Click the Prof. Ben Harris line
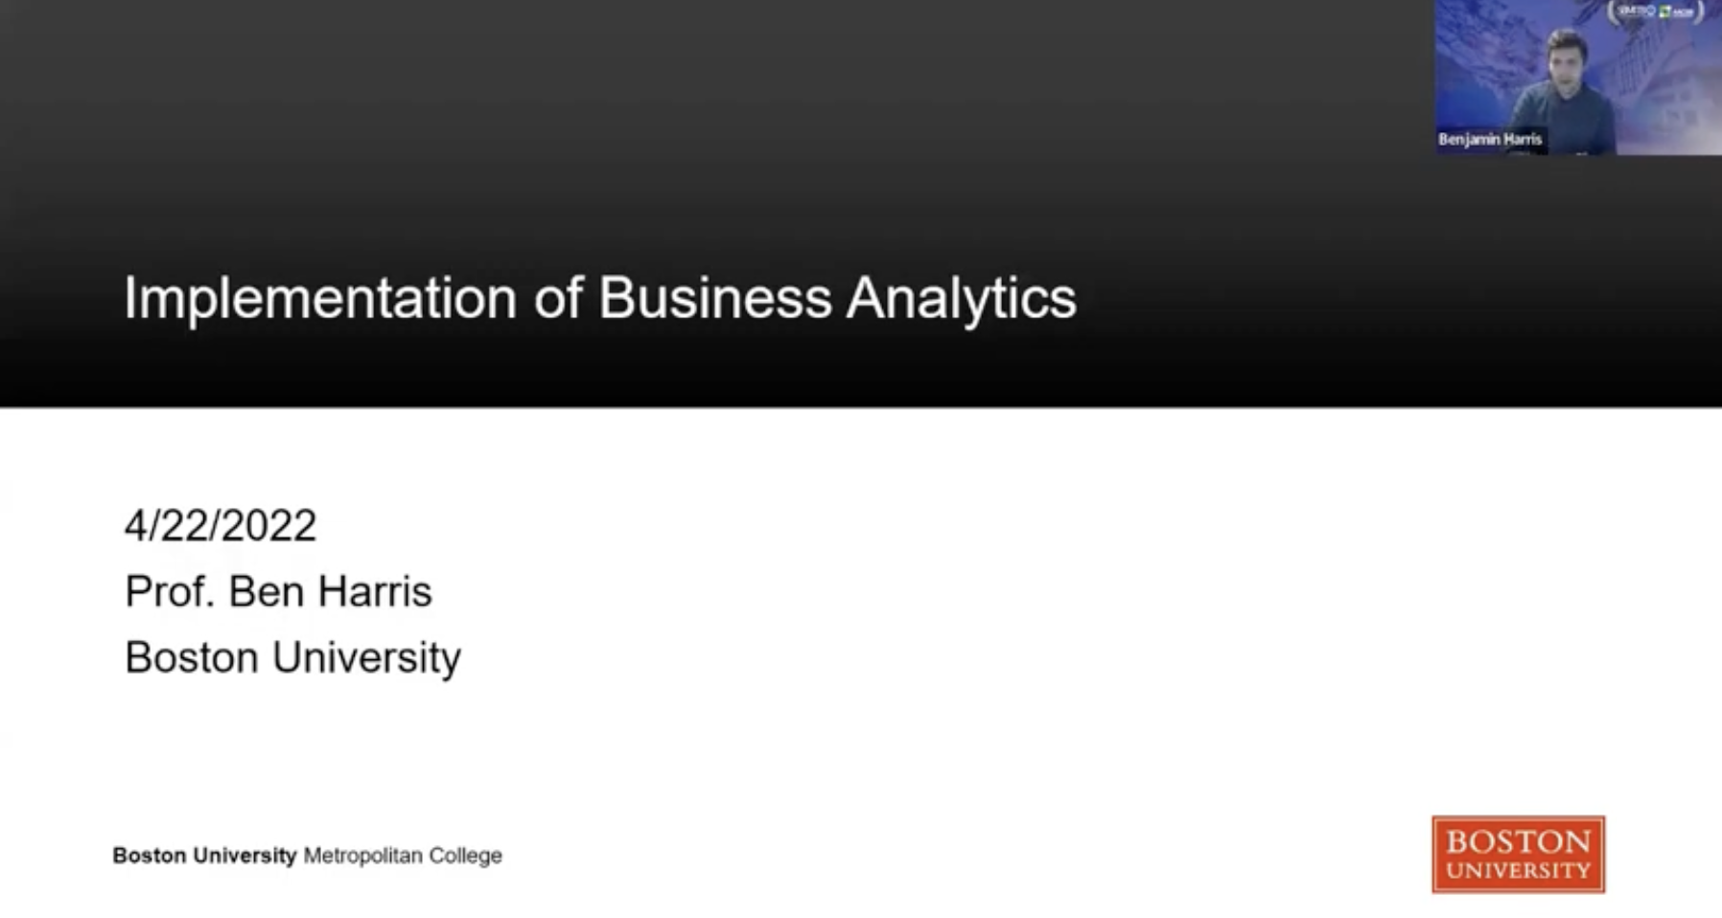Image resolution: width=1722 pixels, height=918 pixels. (278, 591)
